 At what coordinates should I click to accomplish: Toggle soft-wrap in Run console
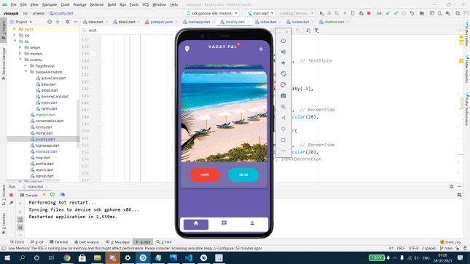(20, 220)
